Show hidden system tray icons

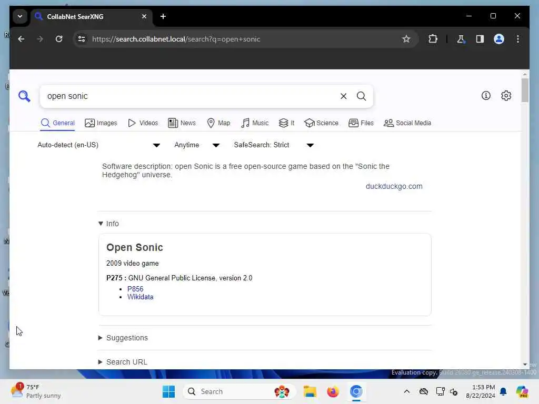[x=407, y=391]
